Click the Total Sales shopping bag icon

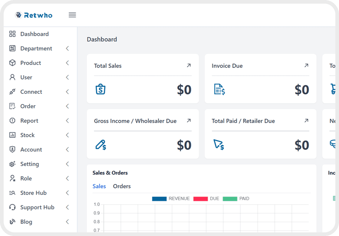click(100, 89)
